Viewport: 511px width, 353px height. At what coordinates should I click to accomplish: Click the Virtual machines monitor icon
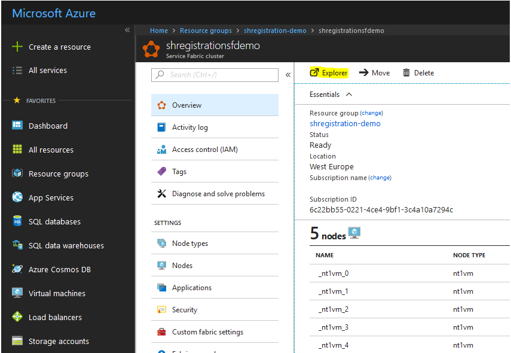17,293
